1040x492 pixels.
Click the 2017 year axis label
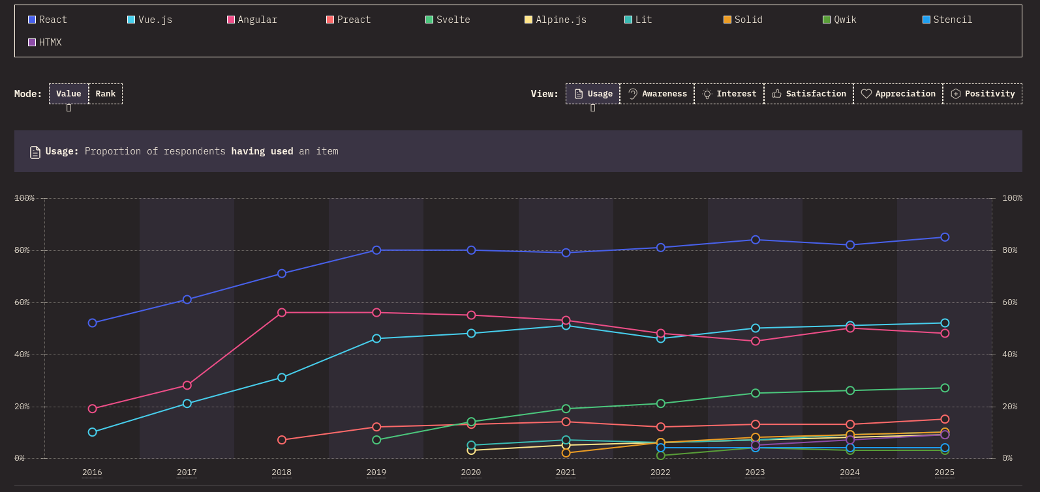pyautogui.click(x=187, y=472)
